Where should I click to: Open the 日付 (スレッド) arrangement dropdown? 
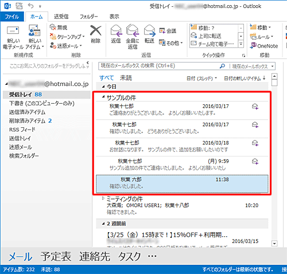point(201,79)
